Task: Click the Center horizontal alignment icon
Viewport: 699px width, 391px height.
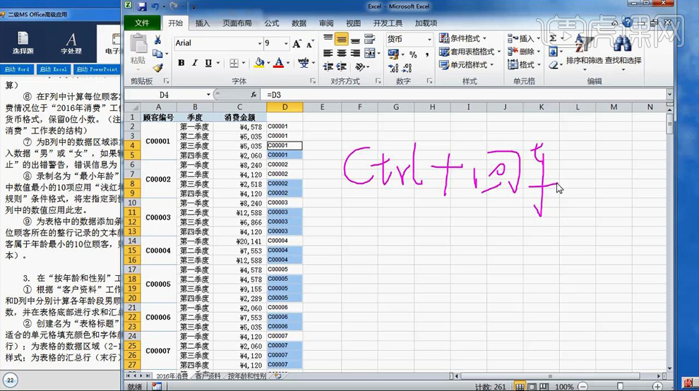Action: click(342, 53)
